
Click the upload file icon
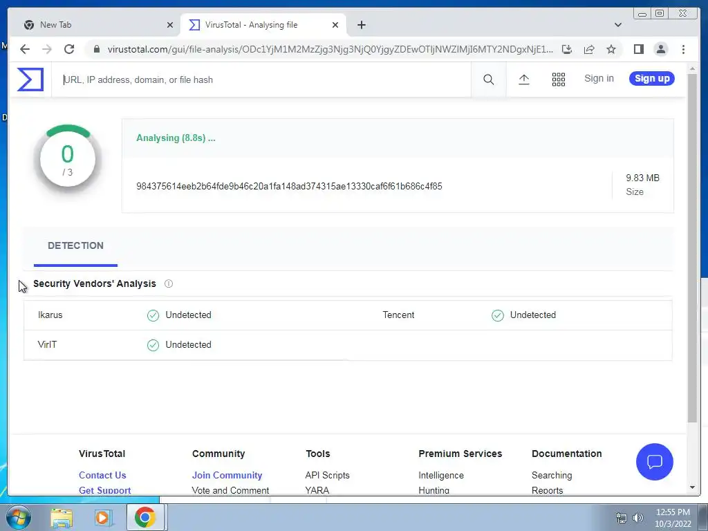click(524, 80)
